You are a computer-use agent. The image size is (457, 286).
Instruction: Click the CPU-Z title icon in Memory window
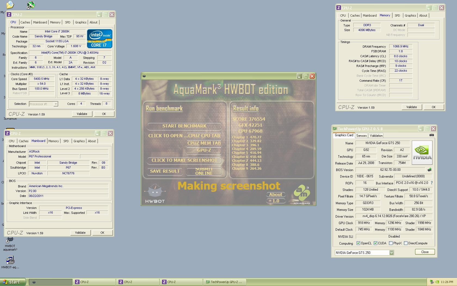[339, 8]
